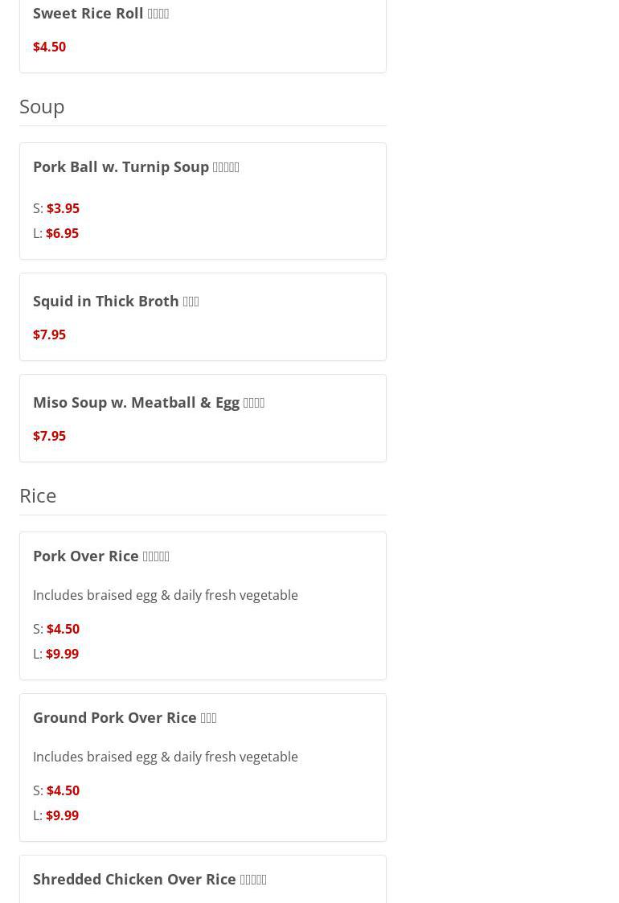Click the Miso Soup $7.95 price
Image resolution: width=619 pixels, height=903 pixels.
tap(49, 436)
